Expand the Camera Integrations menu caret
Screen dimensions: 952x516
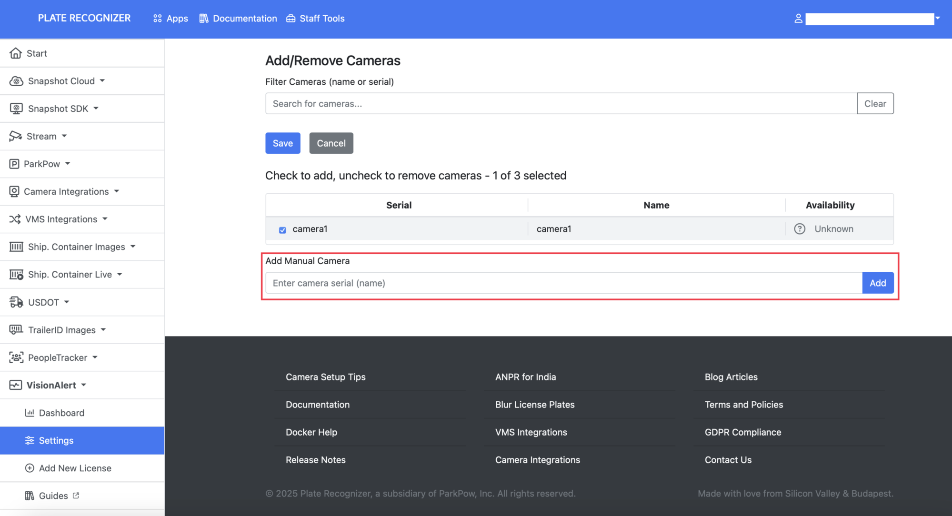(x=117, y=191)
